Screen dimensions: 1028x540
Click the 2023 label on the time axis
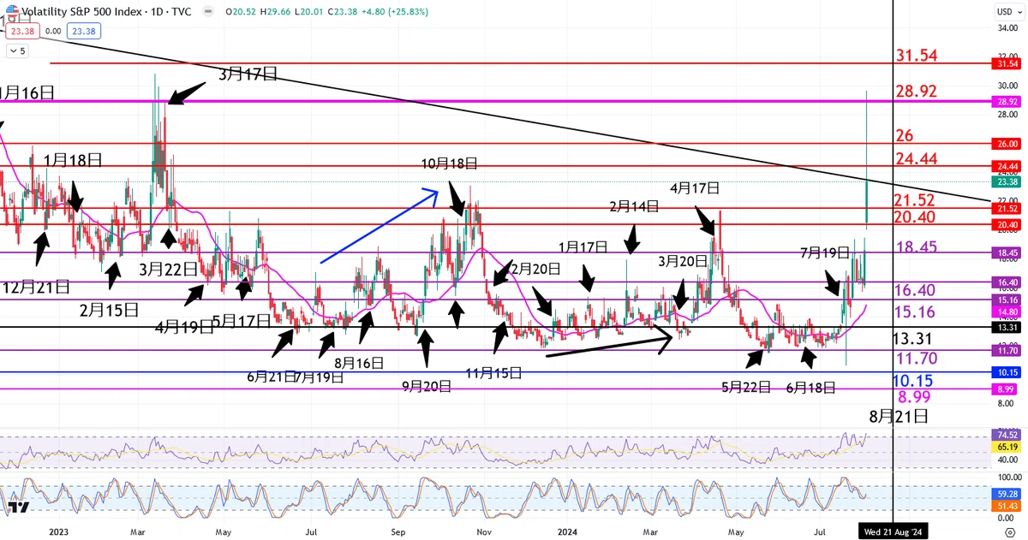[58, 531]
